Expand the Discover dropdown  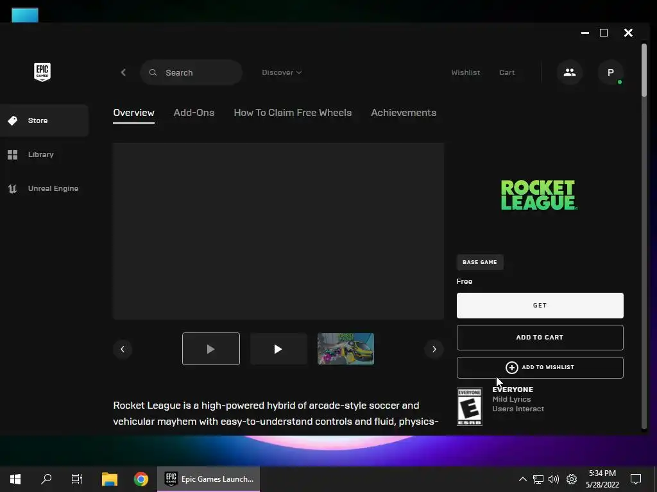click(282, 72)
